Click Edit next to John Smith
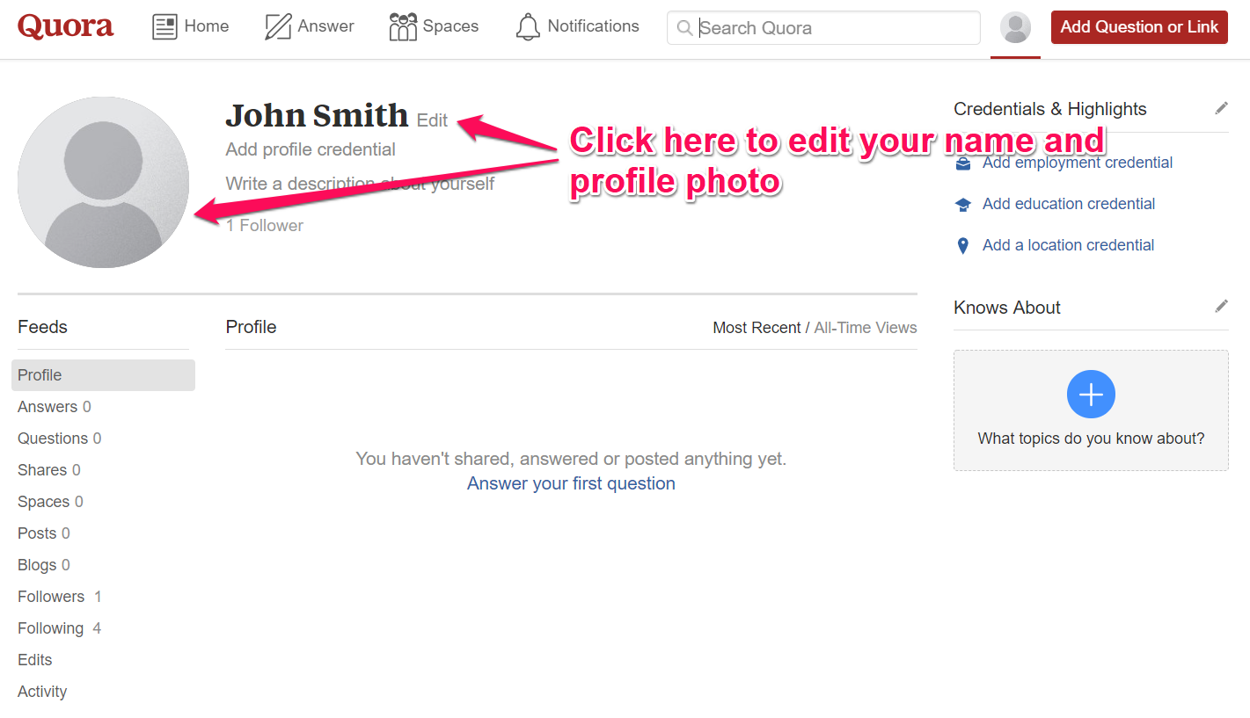This screenshot has width=1250, height=718. pyautogui.click(x=432, y=120)
